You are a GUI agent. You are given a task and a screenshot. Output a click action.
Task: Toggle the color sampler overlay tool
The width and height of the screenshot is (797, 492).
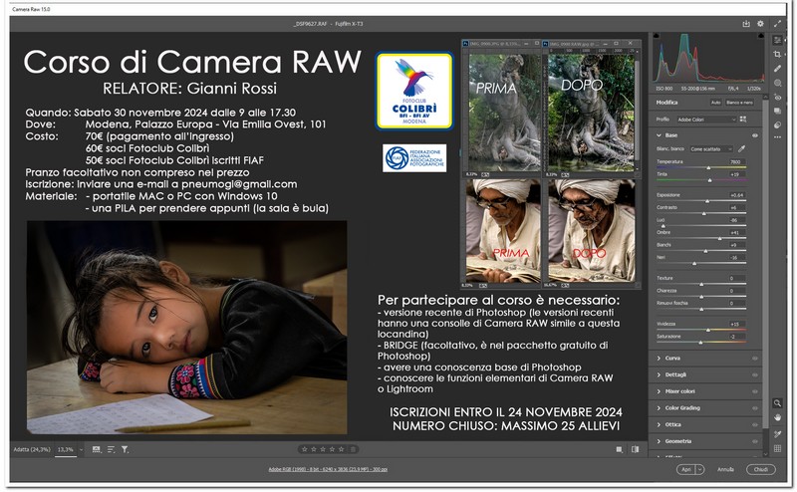(x=777, y=433)
